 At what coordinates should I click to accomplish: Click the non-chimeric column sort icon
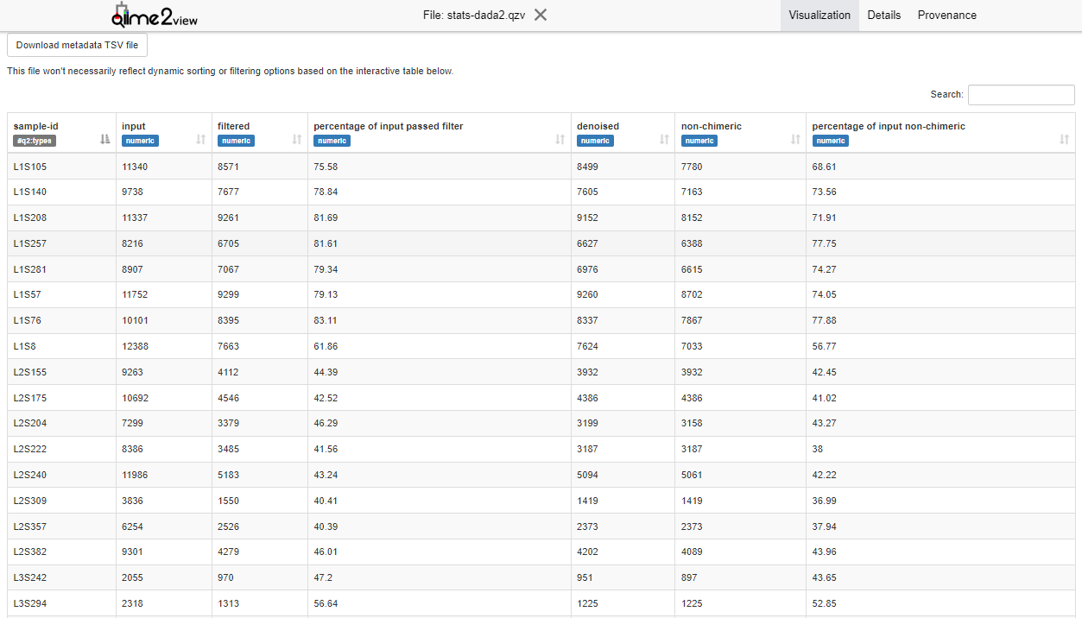pos(795,139)
